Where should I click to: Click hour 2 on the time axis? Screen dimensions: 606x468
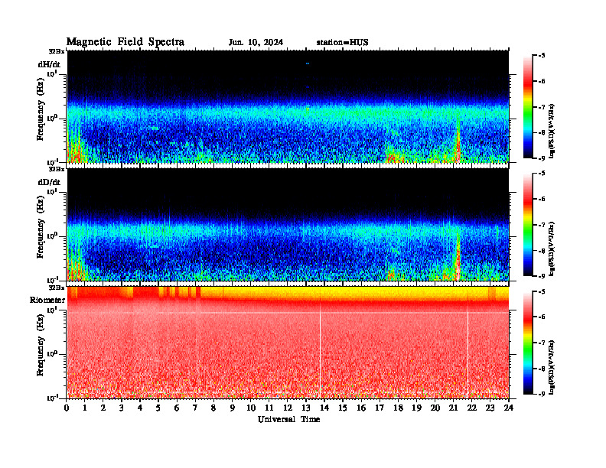(x=103, y=408)
